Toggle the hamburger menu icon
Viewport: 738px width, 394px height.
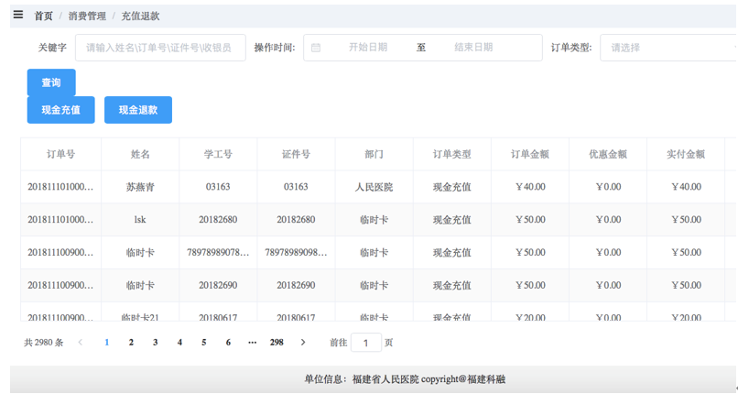18,15
